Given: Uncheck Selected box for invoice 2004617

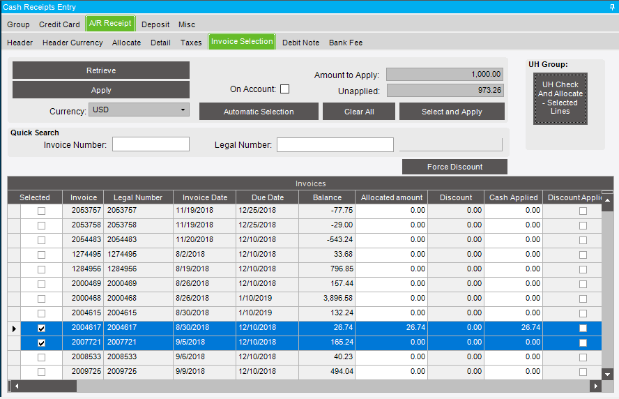Looking at the screenshot, I should [41, 328].
